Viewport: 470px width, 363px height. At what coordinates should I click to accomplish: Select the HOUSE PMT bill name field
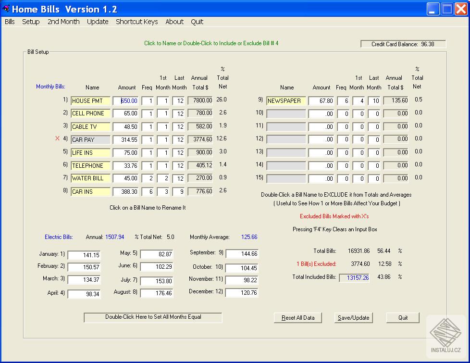pos(90,101)
